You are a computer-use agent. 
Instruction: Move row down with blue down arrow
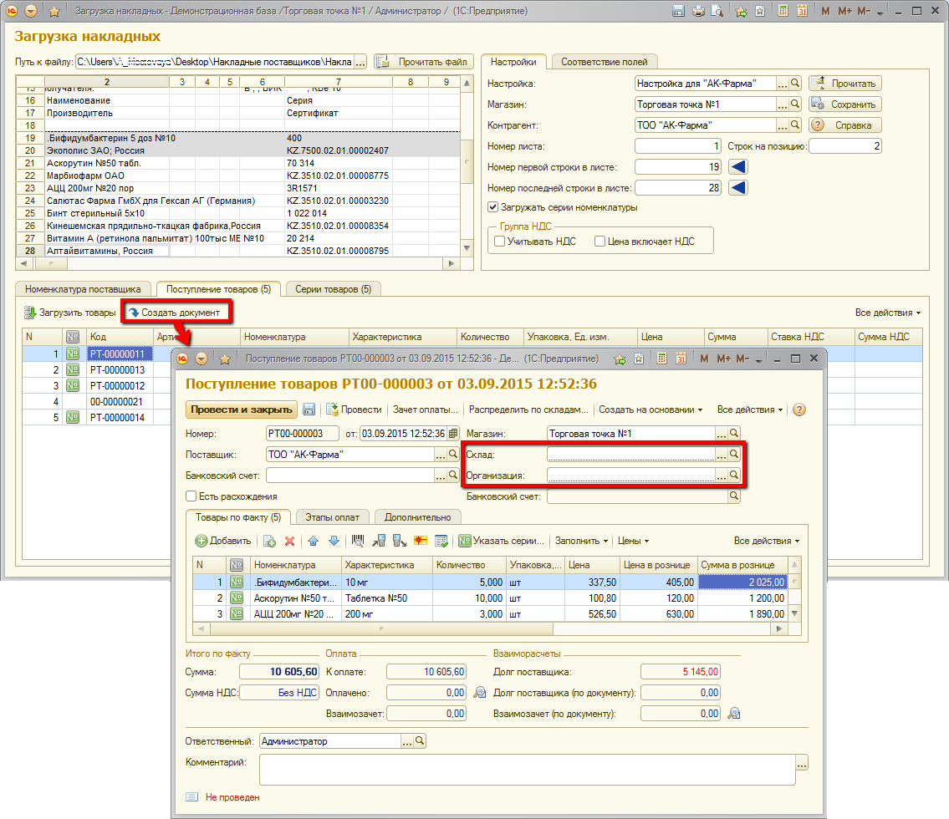point(334,541)
